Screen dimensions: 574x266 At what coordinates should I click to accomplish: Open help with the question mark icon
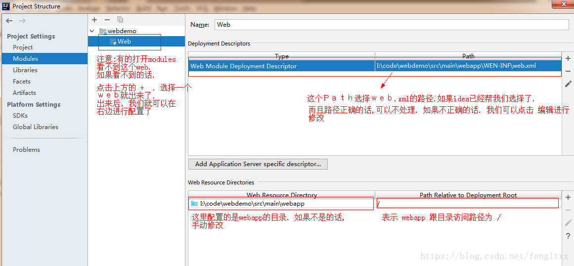tap(568, 236)
